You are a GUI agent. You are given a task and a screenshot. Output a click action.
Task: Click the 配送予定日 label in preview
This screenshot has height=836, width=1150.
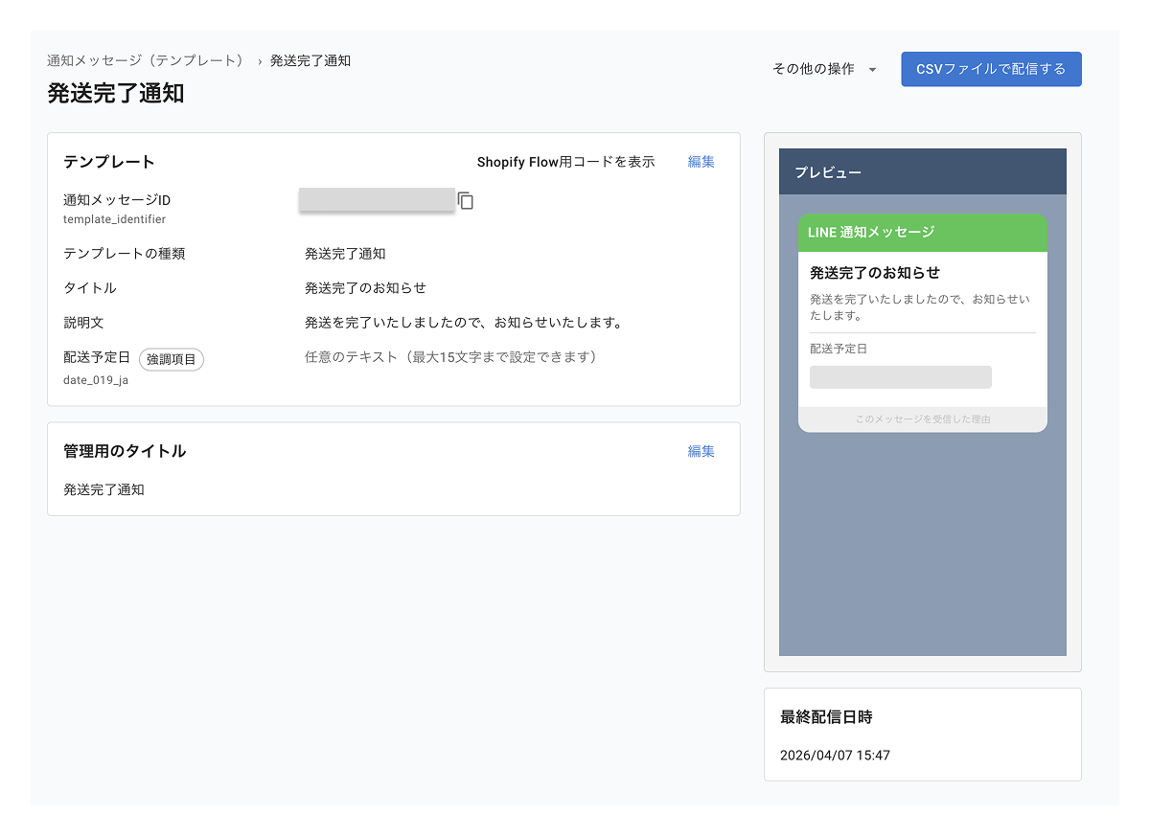[x=839, y=350]
